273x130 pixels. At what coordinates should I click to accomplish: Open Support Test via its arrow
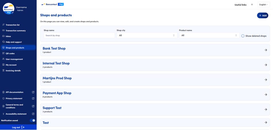click(266, 109)
